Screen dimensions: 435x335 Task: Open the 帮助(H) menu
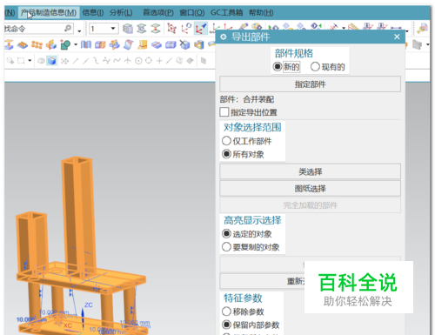261,13
